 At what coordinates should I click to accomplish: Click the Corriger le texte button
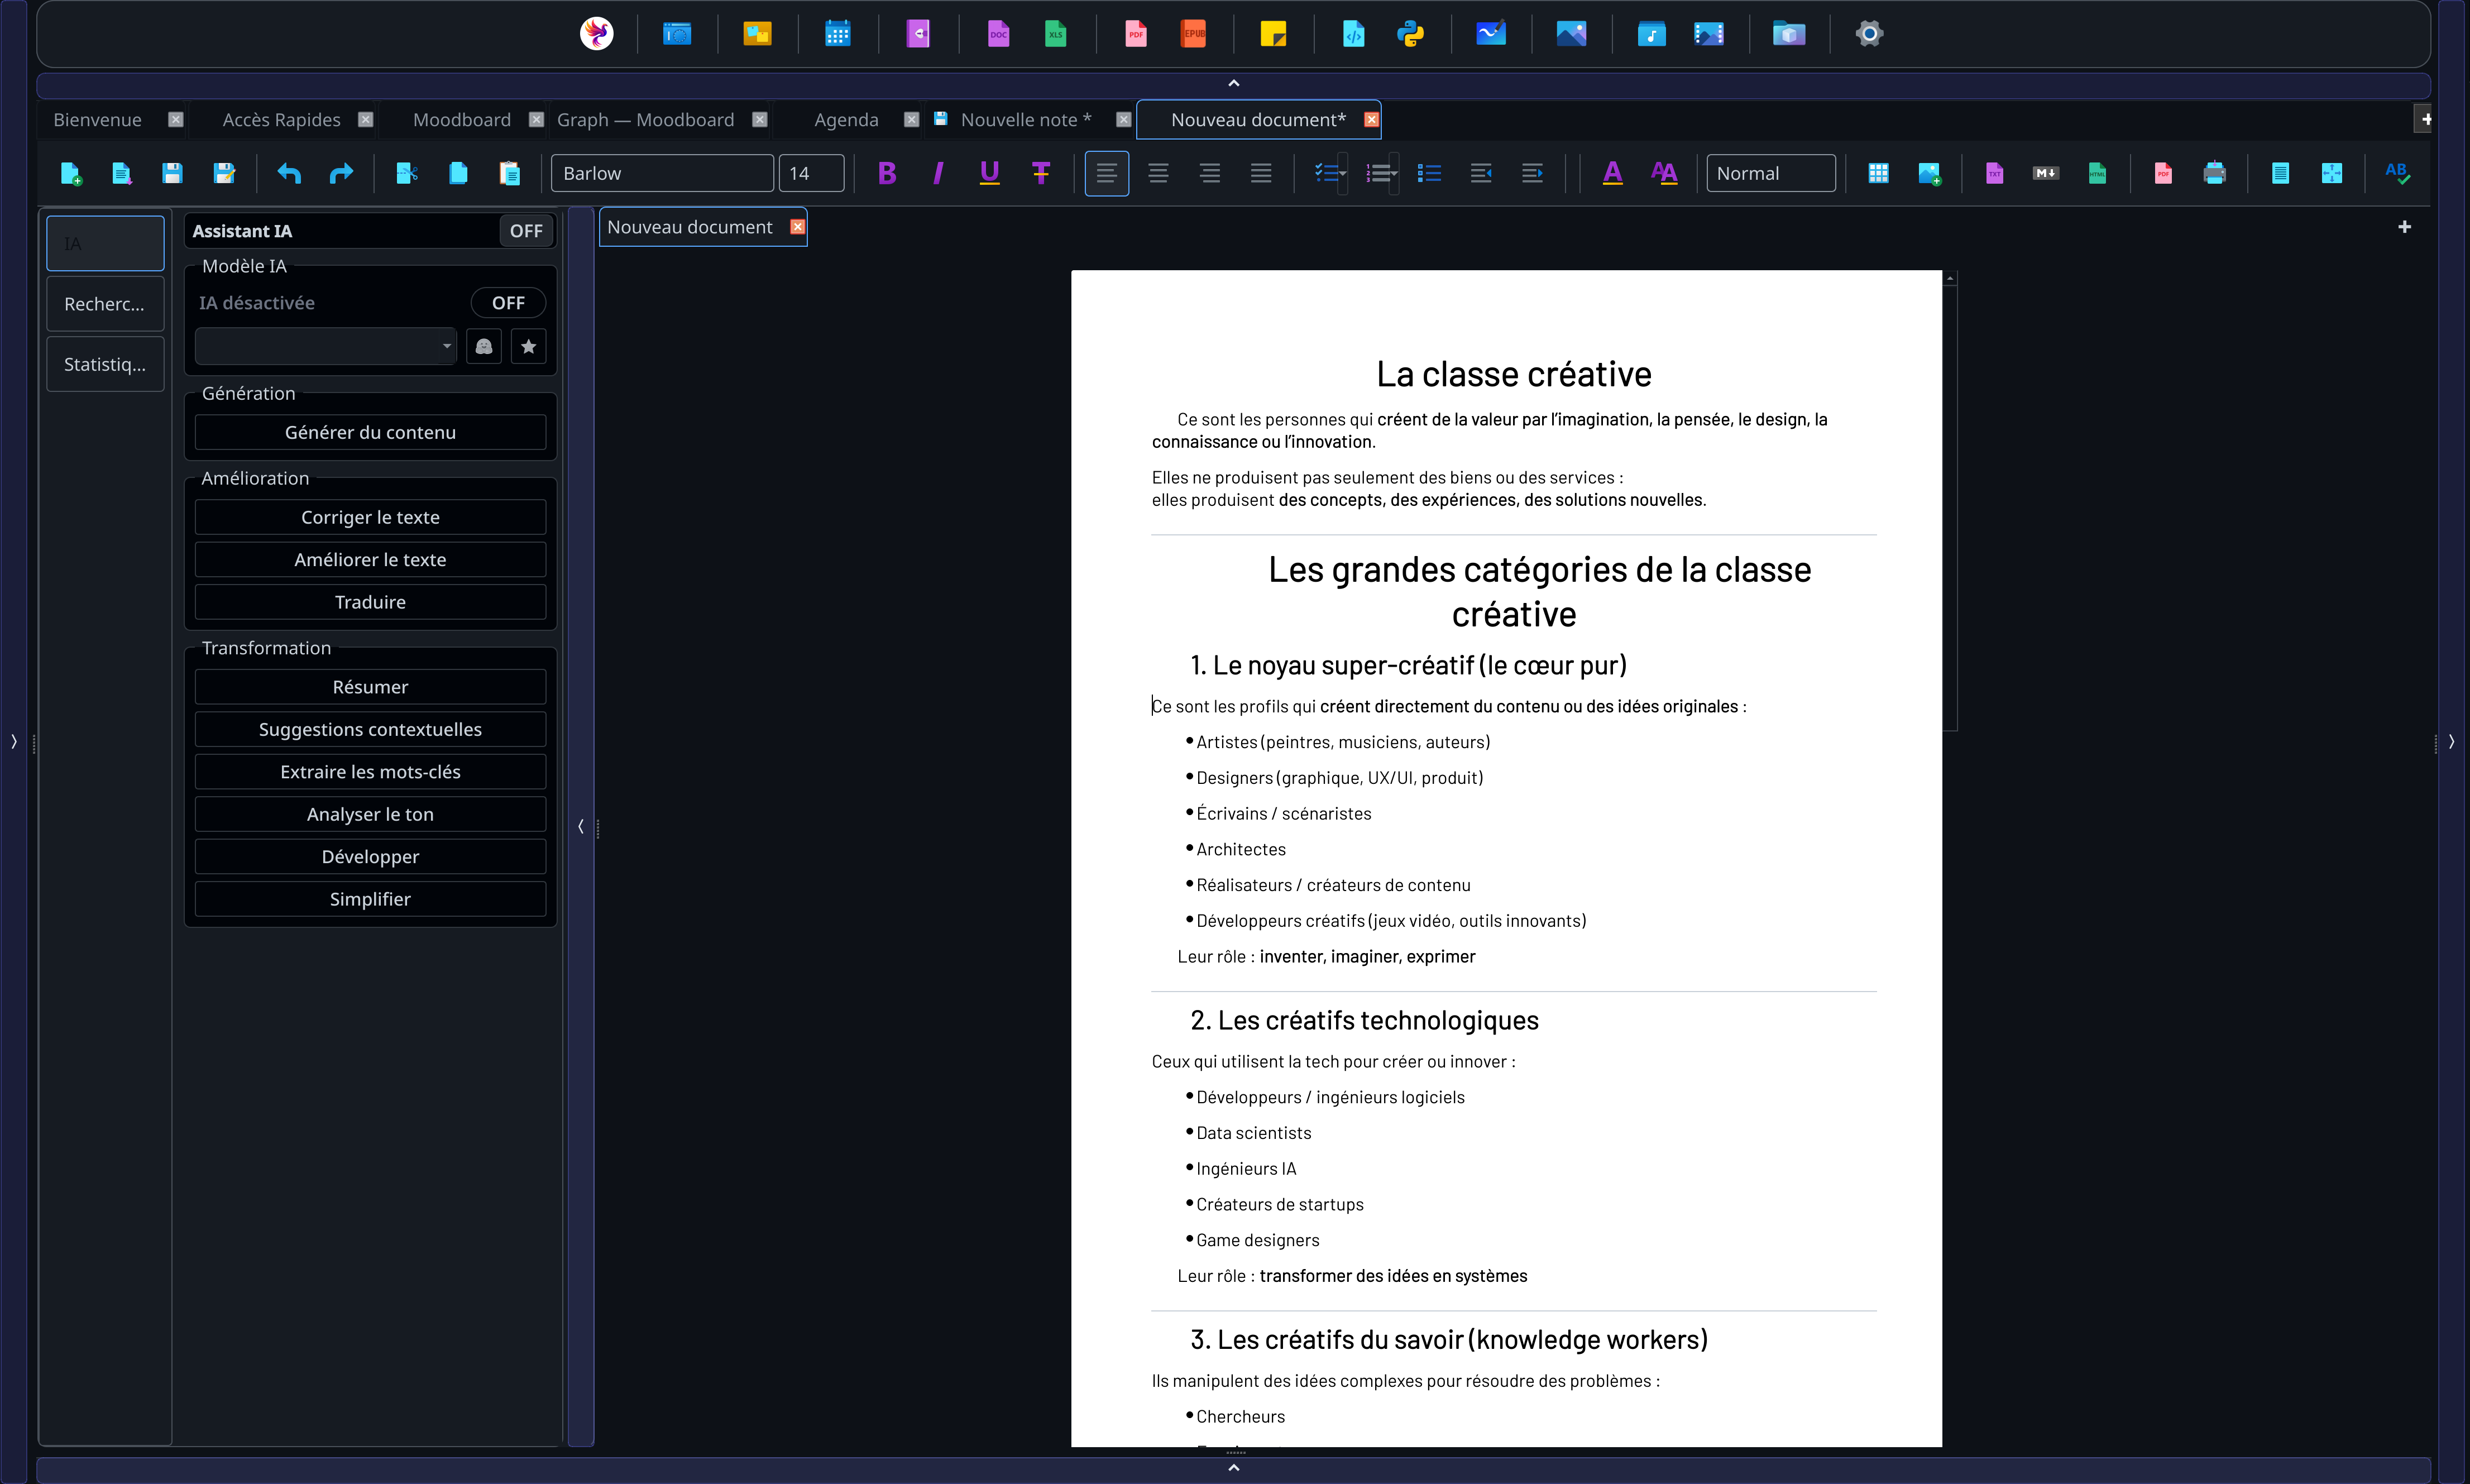(370, 518)
